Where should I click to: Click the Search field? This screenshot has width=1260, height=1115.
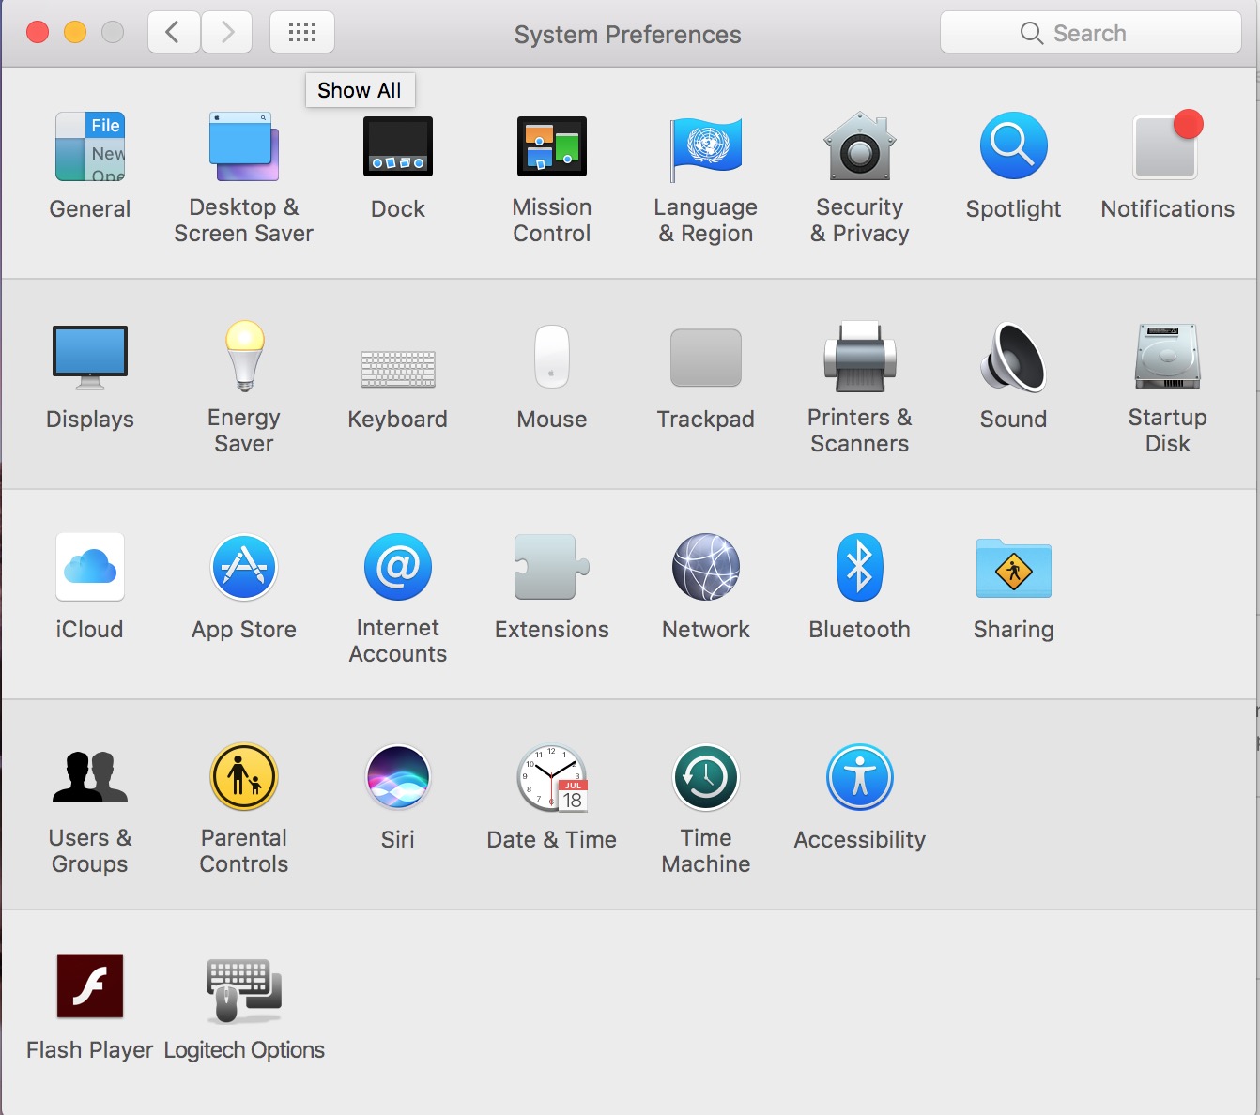click(x=1090, y=33)
